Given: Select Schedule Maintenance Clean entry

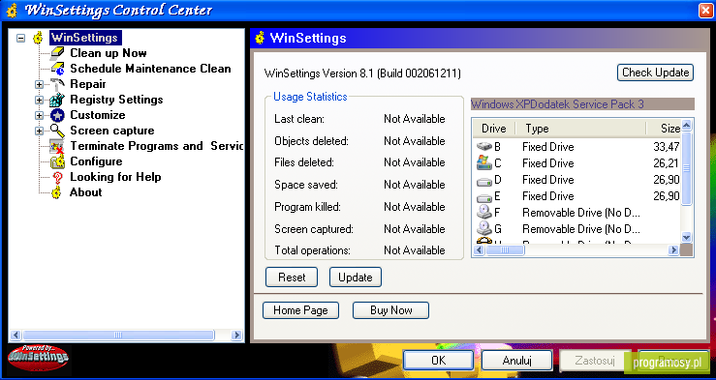Looking at the screenshot, I should (150, 69).
